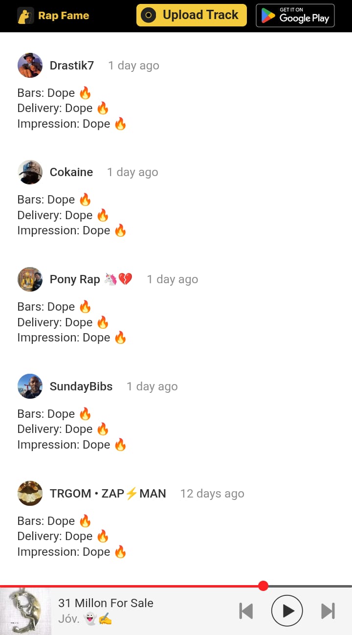The width and height of the screenshot is (352, 635).
Task: Click the Upload Track button
Action: (x=192, y=15)
